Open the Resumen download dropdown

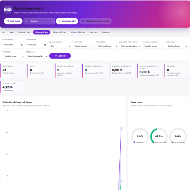[x=39, y=21]
